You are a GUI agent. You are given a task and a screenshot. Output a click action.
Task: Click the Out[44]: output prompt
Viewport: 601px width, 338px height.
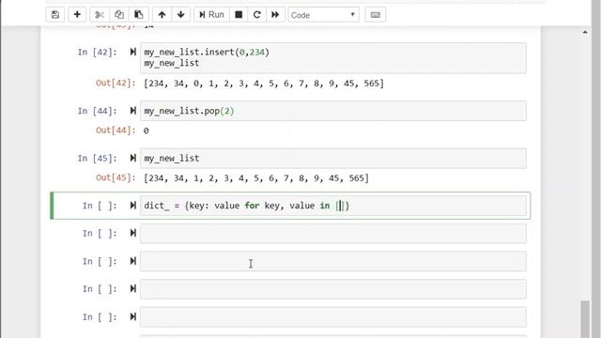click(116, 131)
